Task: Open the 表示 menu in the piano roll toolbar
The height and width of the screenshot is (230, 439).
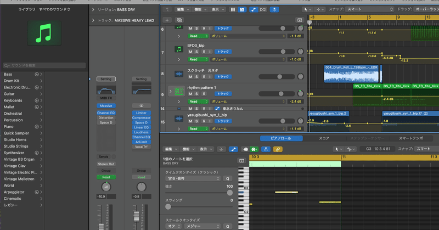Action: (x=205, y=149)
